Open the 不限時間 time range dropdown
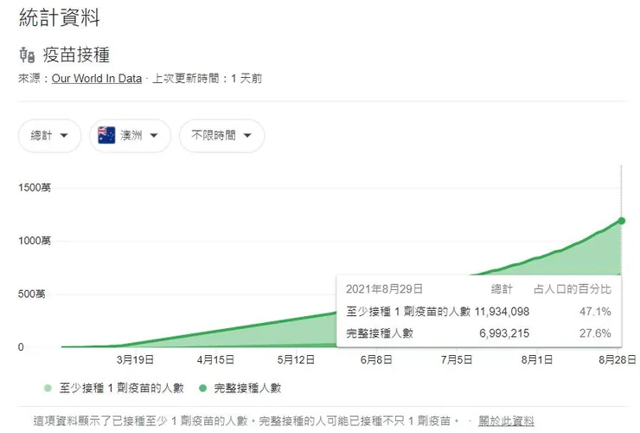Viewport: 640px width, 433px height. (221, 136)
